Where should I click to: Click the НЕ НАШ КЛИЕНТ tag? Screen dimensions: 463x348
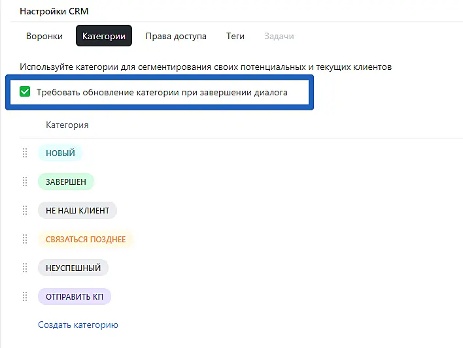pos(77,210)
